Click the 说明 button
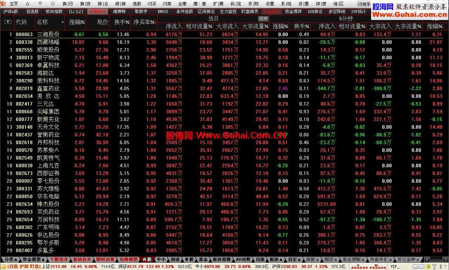Image resolution: width=449 pixels, height=270 pixels. (x=263, y=19)
